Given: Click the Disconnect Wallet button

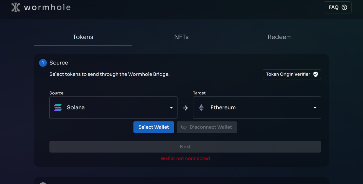Looking at the screenshot, I should (207, 127).
